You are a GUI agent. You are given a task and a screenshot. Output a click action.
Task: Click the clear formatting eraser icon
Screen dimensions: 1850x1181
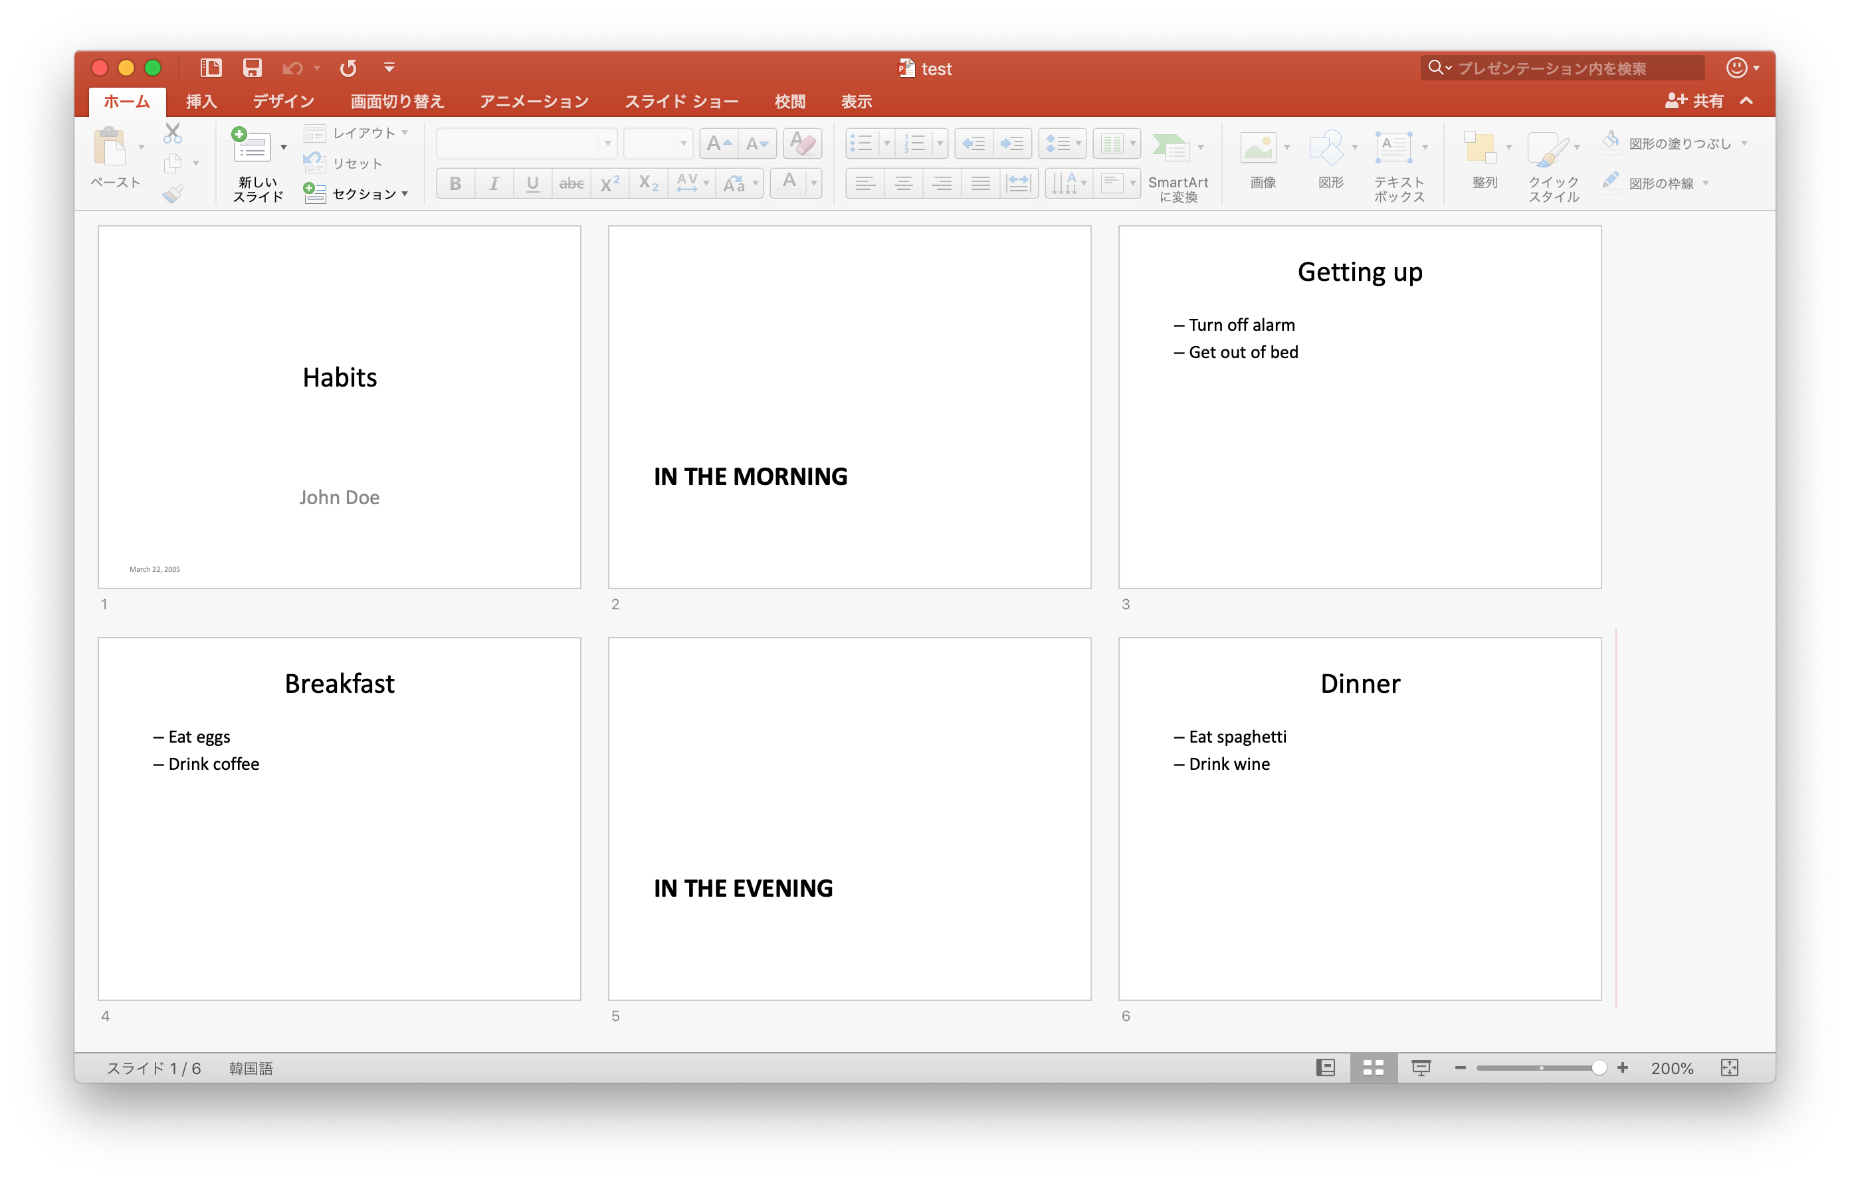pos(802,143)
